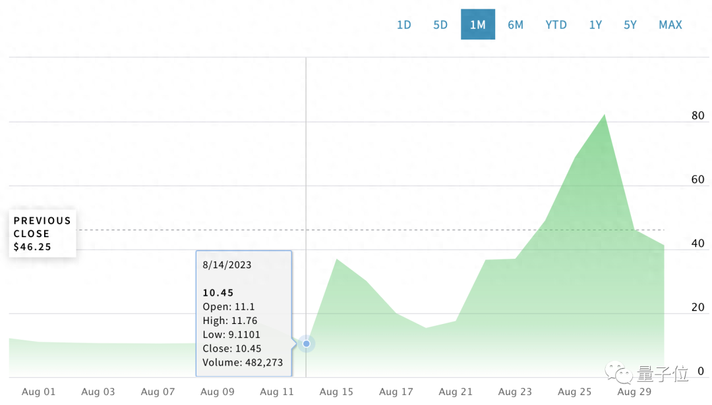Select the Aug 01 axis label

pos(39,392)
